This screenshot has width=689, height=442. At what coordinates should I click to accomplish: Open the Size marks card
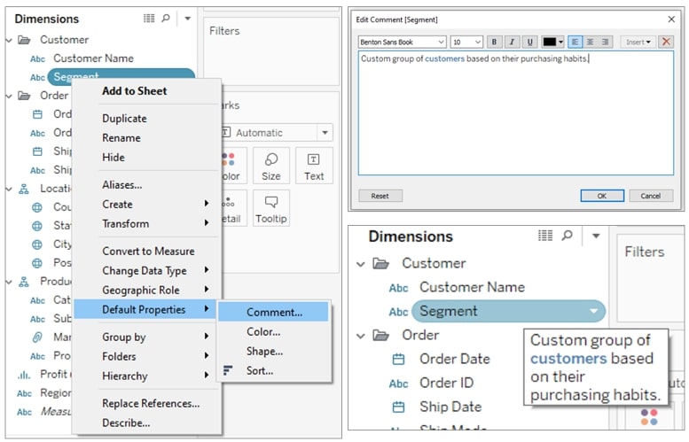click(271, 166)
